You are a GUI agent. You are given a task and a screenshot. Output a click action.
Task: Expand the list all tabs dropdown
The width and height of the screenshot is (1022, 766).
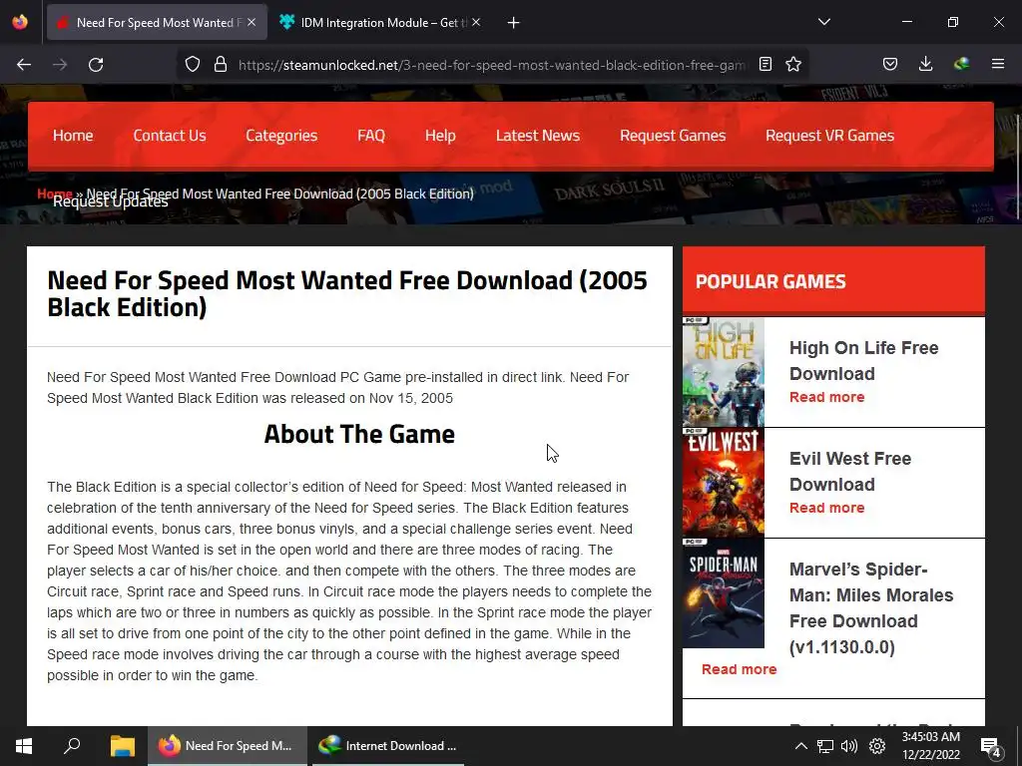pyautogui.click(x=823, y=22)
